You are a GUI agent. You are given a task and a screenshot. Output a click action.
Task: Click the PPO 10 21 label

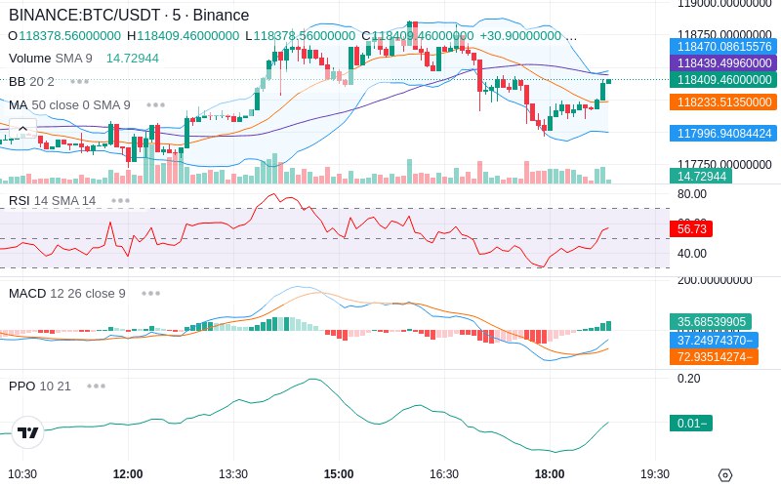(x=40, y=386)
